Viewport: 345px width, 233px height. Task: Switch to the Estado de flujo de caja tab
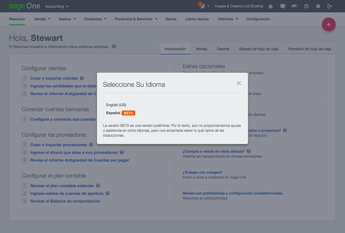coord(258,49)
